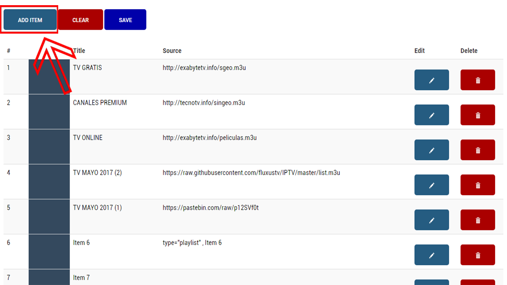Edit the Item 6 playlist row

[432, 255]
